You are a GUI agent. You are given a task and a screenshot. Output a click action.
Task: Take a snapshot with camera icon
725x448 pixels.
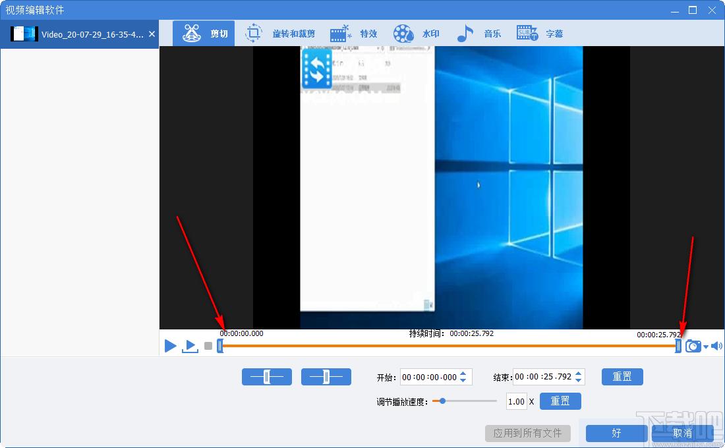[x=693, y=346]
